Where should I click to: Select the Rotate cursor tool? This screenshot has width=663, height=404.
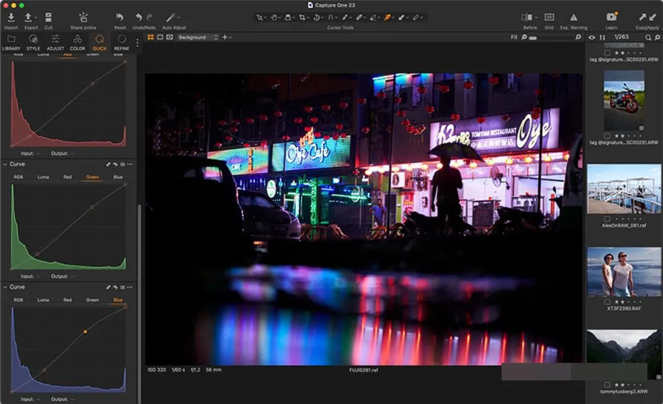[316, 18]
